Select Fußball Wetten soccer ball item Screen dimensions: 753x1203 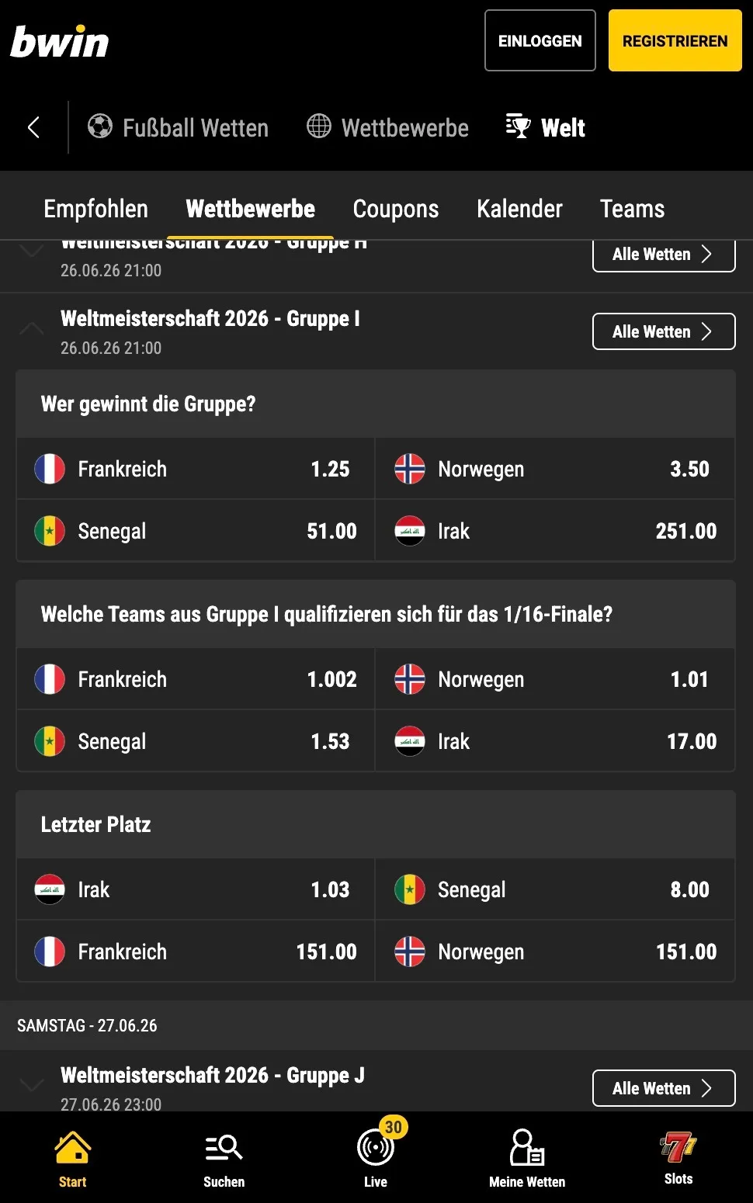coord(178,127)
